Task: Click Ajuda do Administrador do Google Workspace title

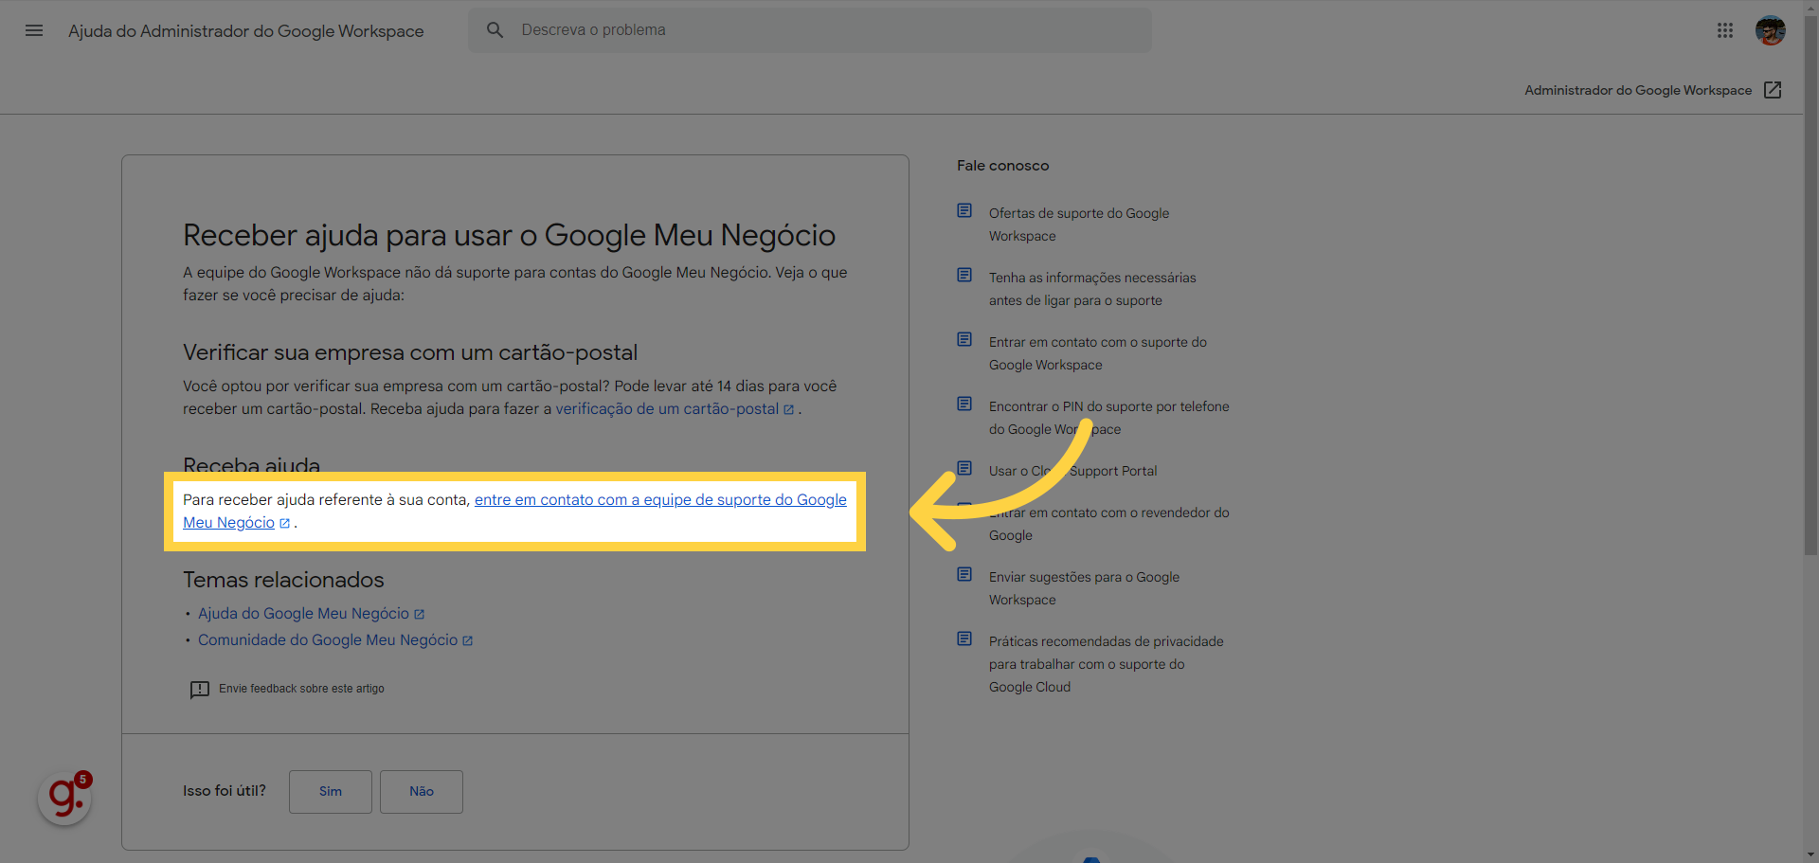Action: click(x=246, y=30)
